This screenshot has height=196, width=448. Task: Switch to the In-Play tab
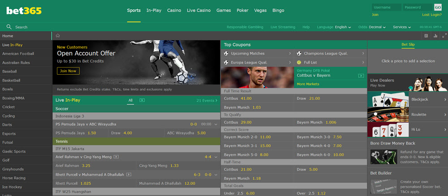coord(154,10)
